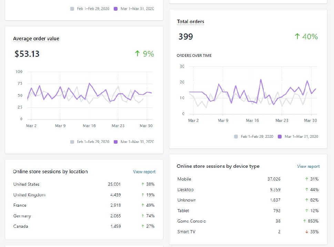Click the 25,001 sessions value
Image resolution: width=334 pixels, height=247 pixels.
tap(114, 184)
